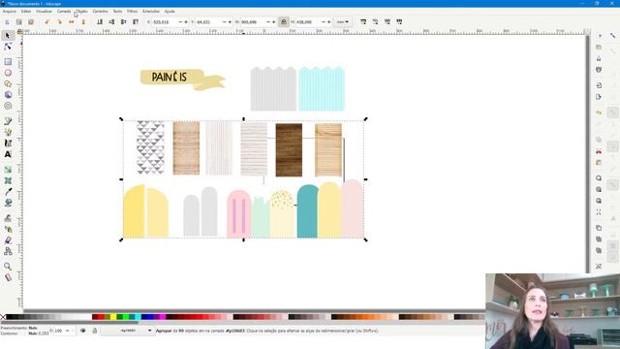Select the Connector tool
The height and width of the screenshot is (349, 620).
point(8,251)
